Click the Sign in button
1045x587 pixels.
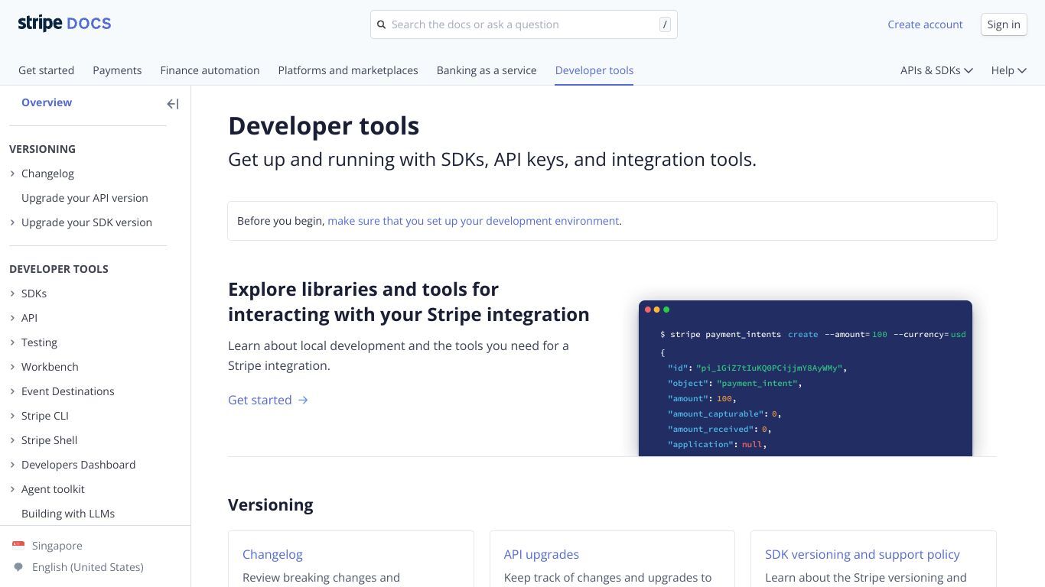pos(1004,24)
